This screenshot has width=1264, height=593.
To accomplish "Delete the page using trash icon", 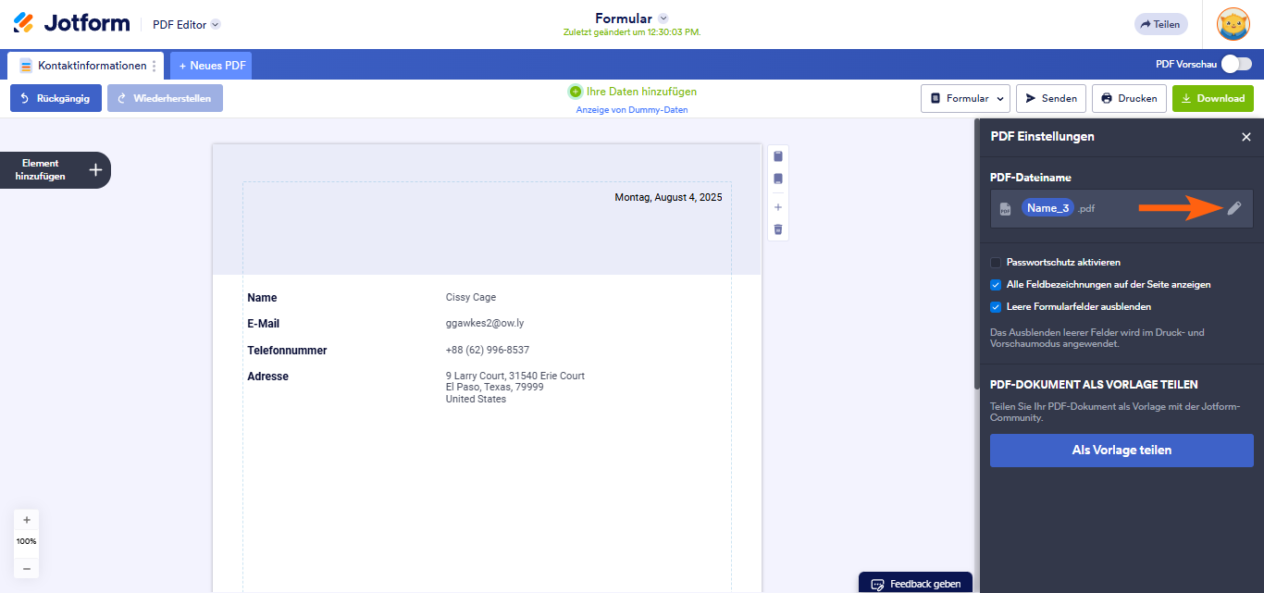I will [778, 229].
